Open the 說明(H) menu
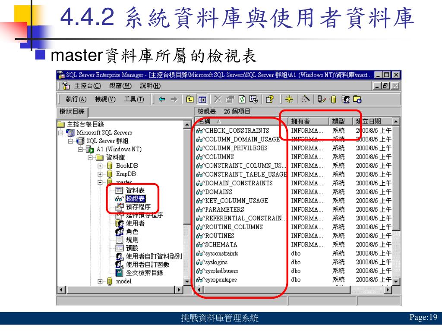Image resolution: width=442 pixels, height=331 pixels. click(x=150, y=86)
